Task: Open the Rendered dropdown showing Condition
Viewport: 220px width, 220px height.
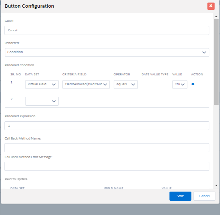Action: [x=107, y=52]
